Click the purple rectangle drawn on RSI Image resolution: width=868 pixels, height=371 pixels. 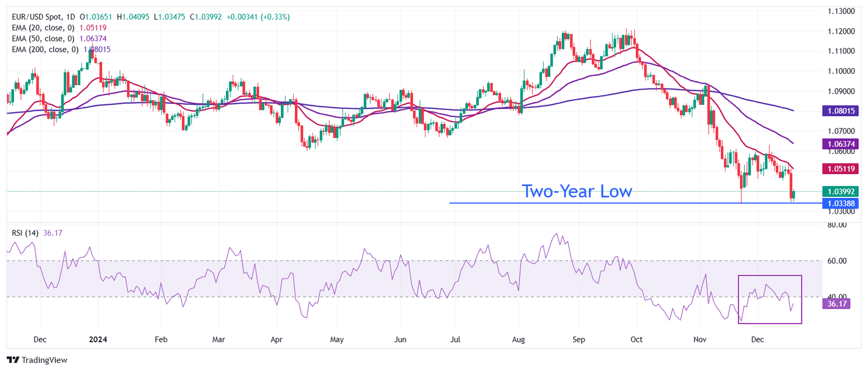click(x=770, y=276)
